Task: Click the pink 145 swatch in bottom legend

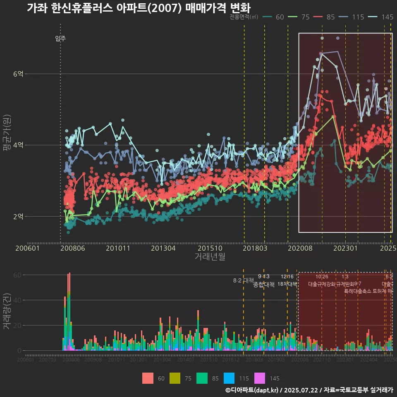Action: point(260,378)
